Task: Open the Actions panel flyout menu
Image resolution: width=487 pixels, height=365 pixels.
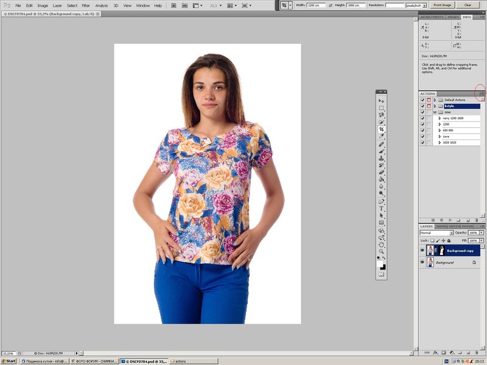Action: 482,94
